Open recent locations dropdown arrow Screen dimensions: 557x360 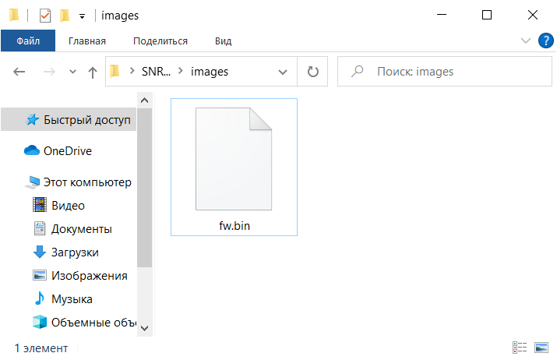[x=72, y=72]
